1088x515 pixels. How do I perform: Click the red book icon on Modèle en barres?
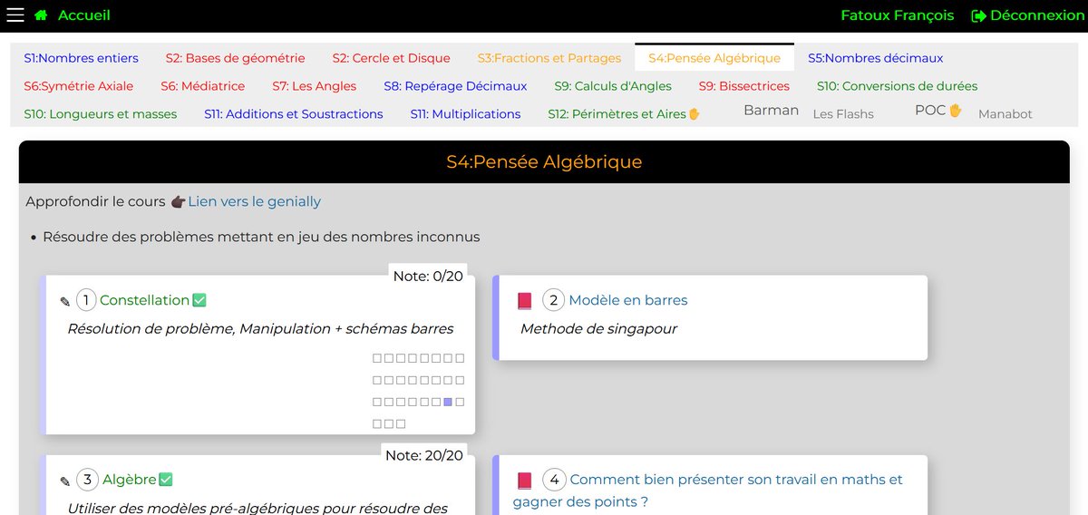coord(524,300)
